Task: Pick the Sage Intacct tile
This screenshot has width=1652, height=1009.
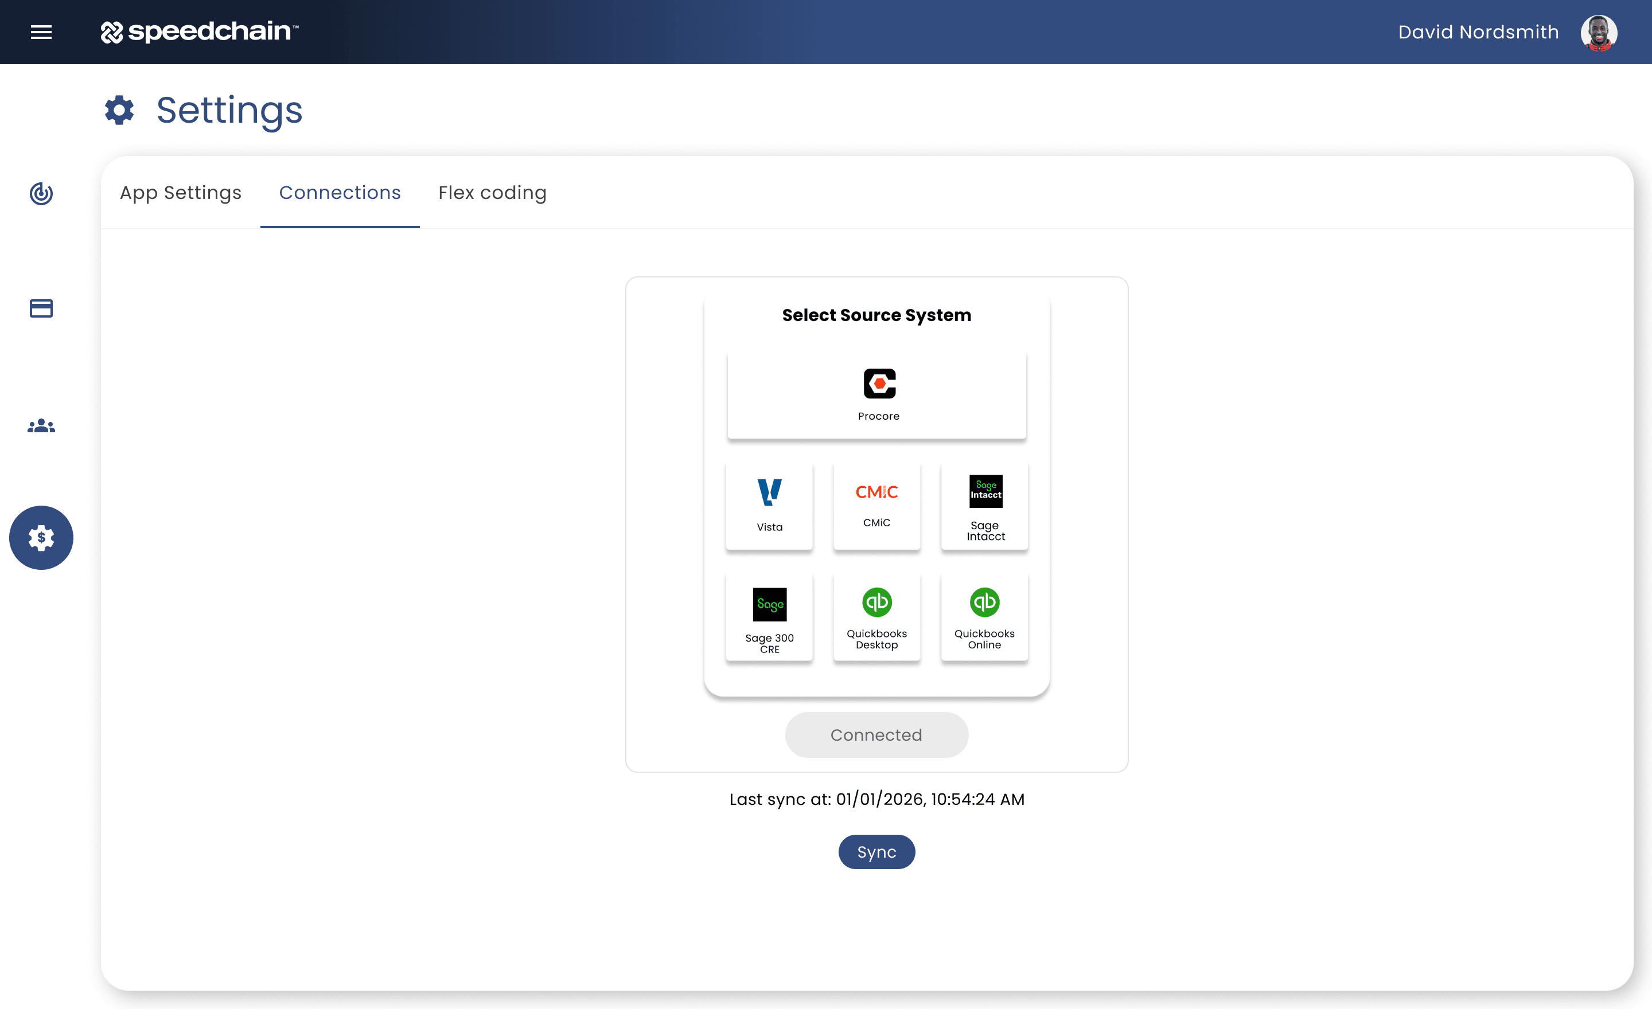Action: 984,505
